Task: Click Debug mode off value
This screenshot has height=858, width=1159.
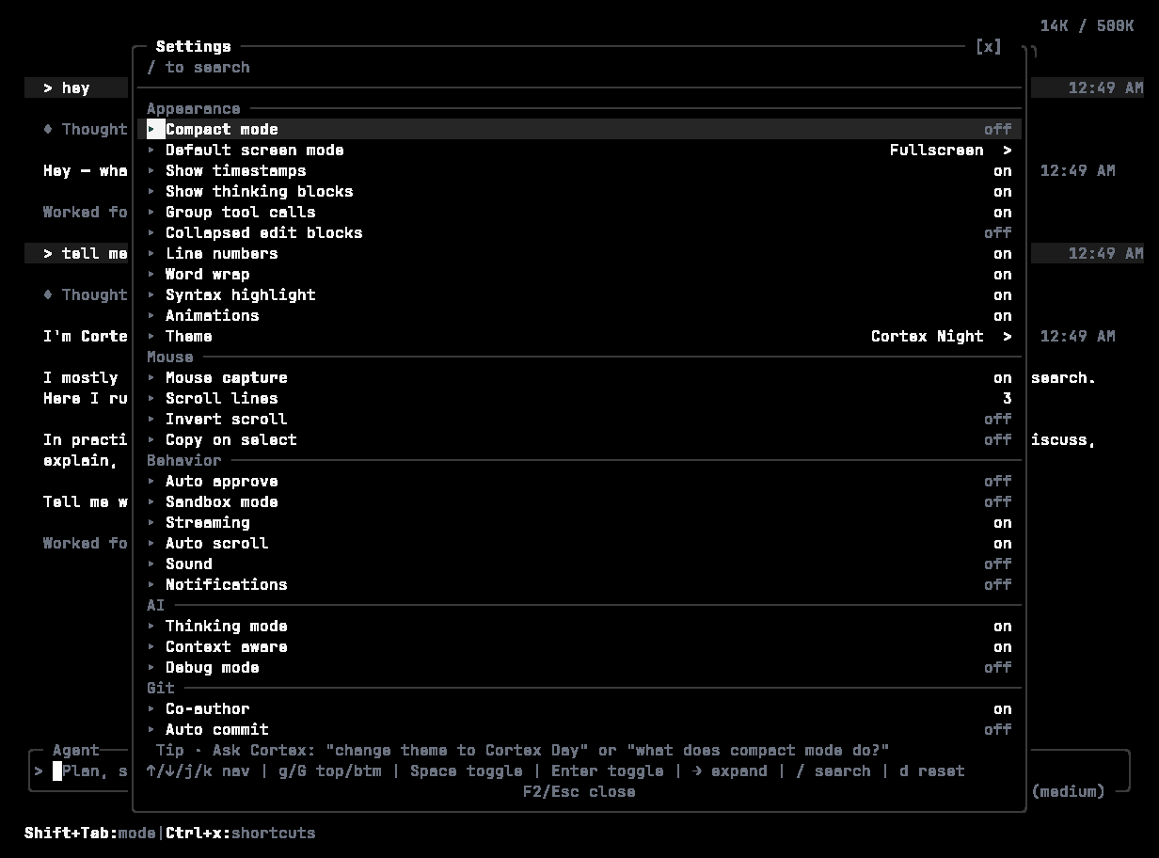Action: click(997, 667)
